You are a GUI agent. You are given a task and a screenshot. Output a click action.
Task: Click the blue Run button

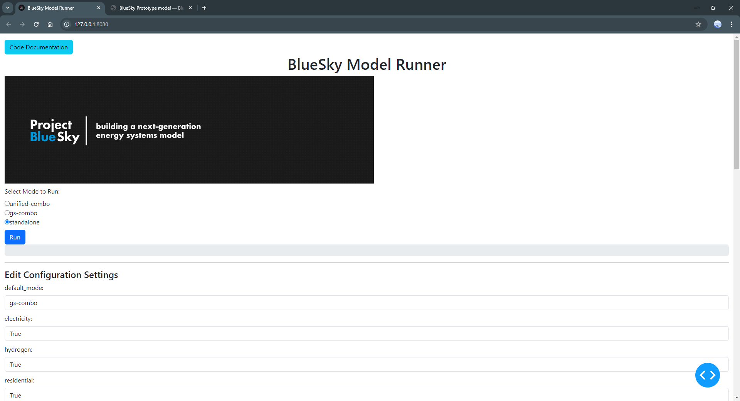coord(15,237)
